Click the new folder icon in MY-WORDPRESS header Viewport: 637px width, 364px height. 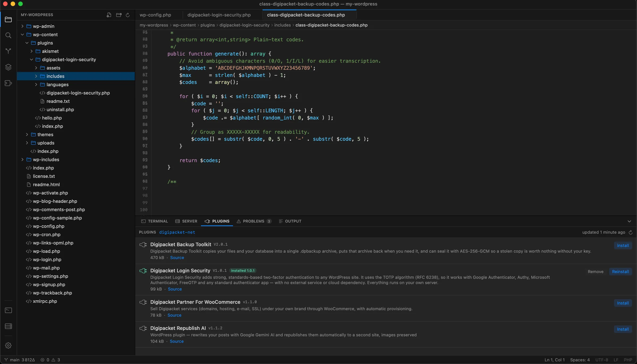click(119, 15)
